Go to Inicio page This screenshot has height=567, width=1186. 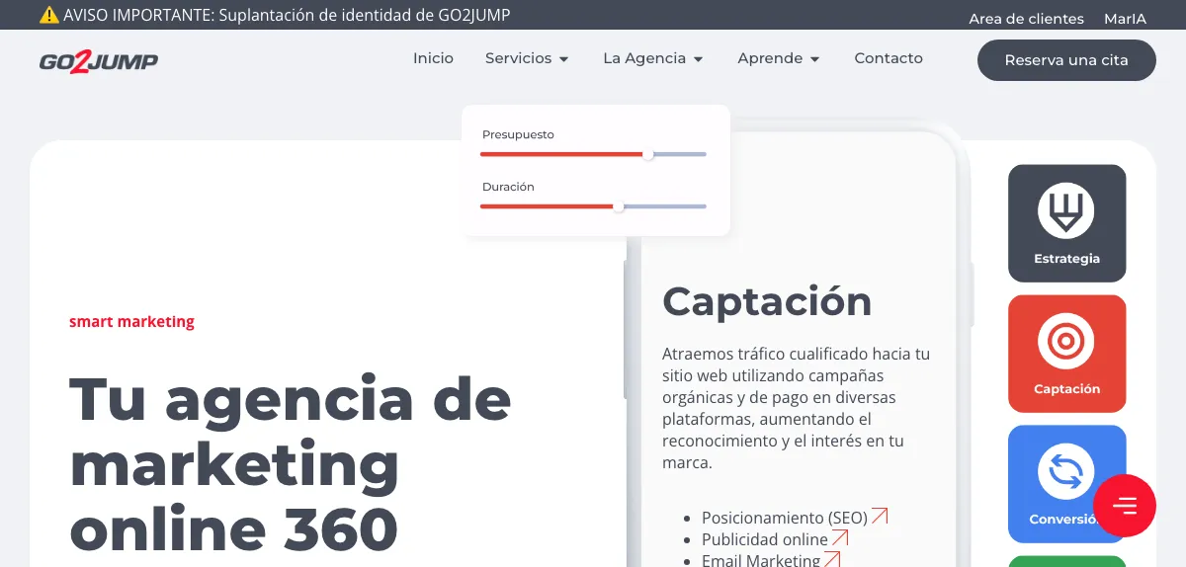(433, 58)
